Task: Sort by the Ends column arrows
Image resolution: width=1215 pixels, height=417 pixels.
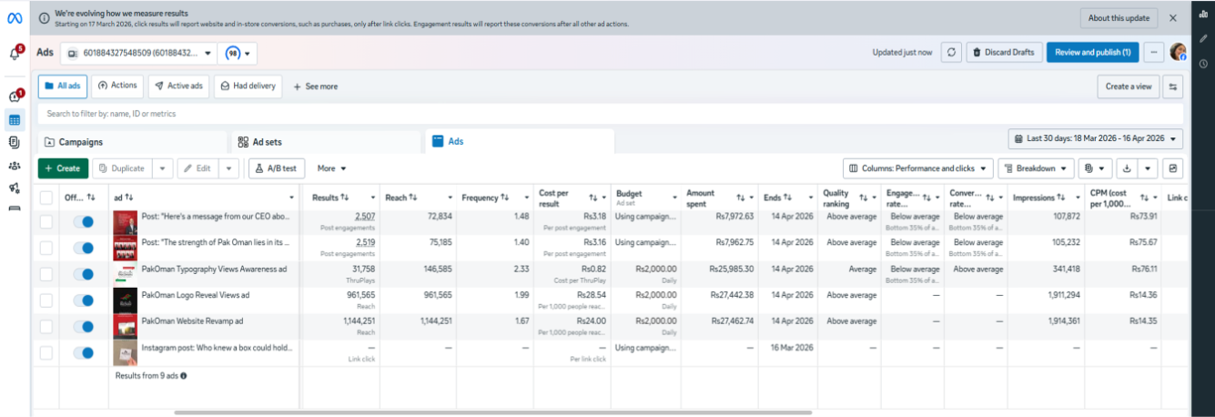Action: click(x=787, y=198)
